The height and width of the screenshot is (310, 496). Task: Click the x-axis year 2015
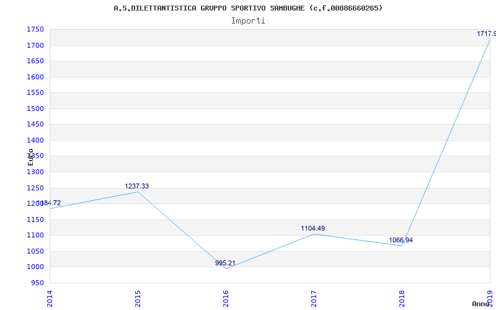[x=138, y=299]
